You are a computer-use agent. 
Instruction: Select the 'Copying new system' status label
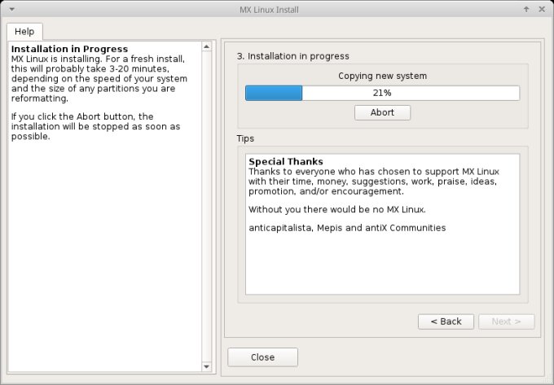382,76
